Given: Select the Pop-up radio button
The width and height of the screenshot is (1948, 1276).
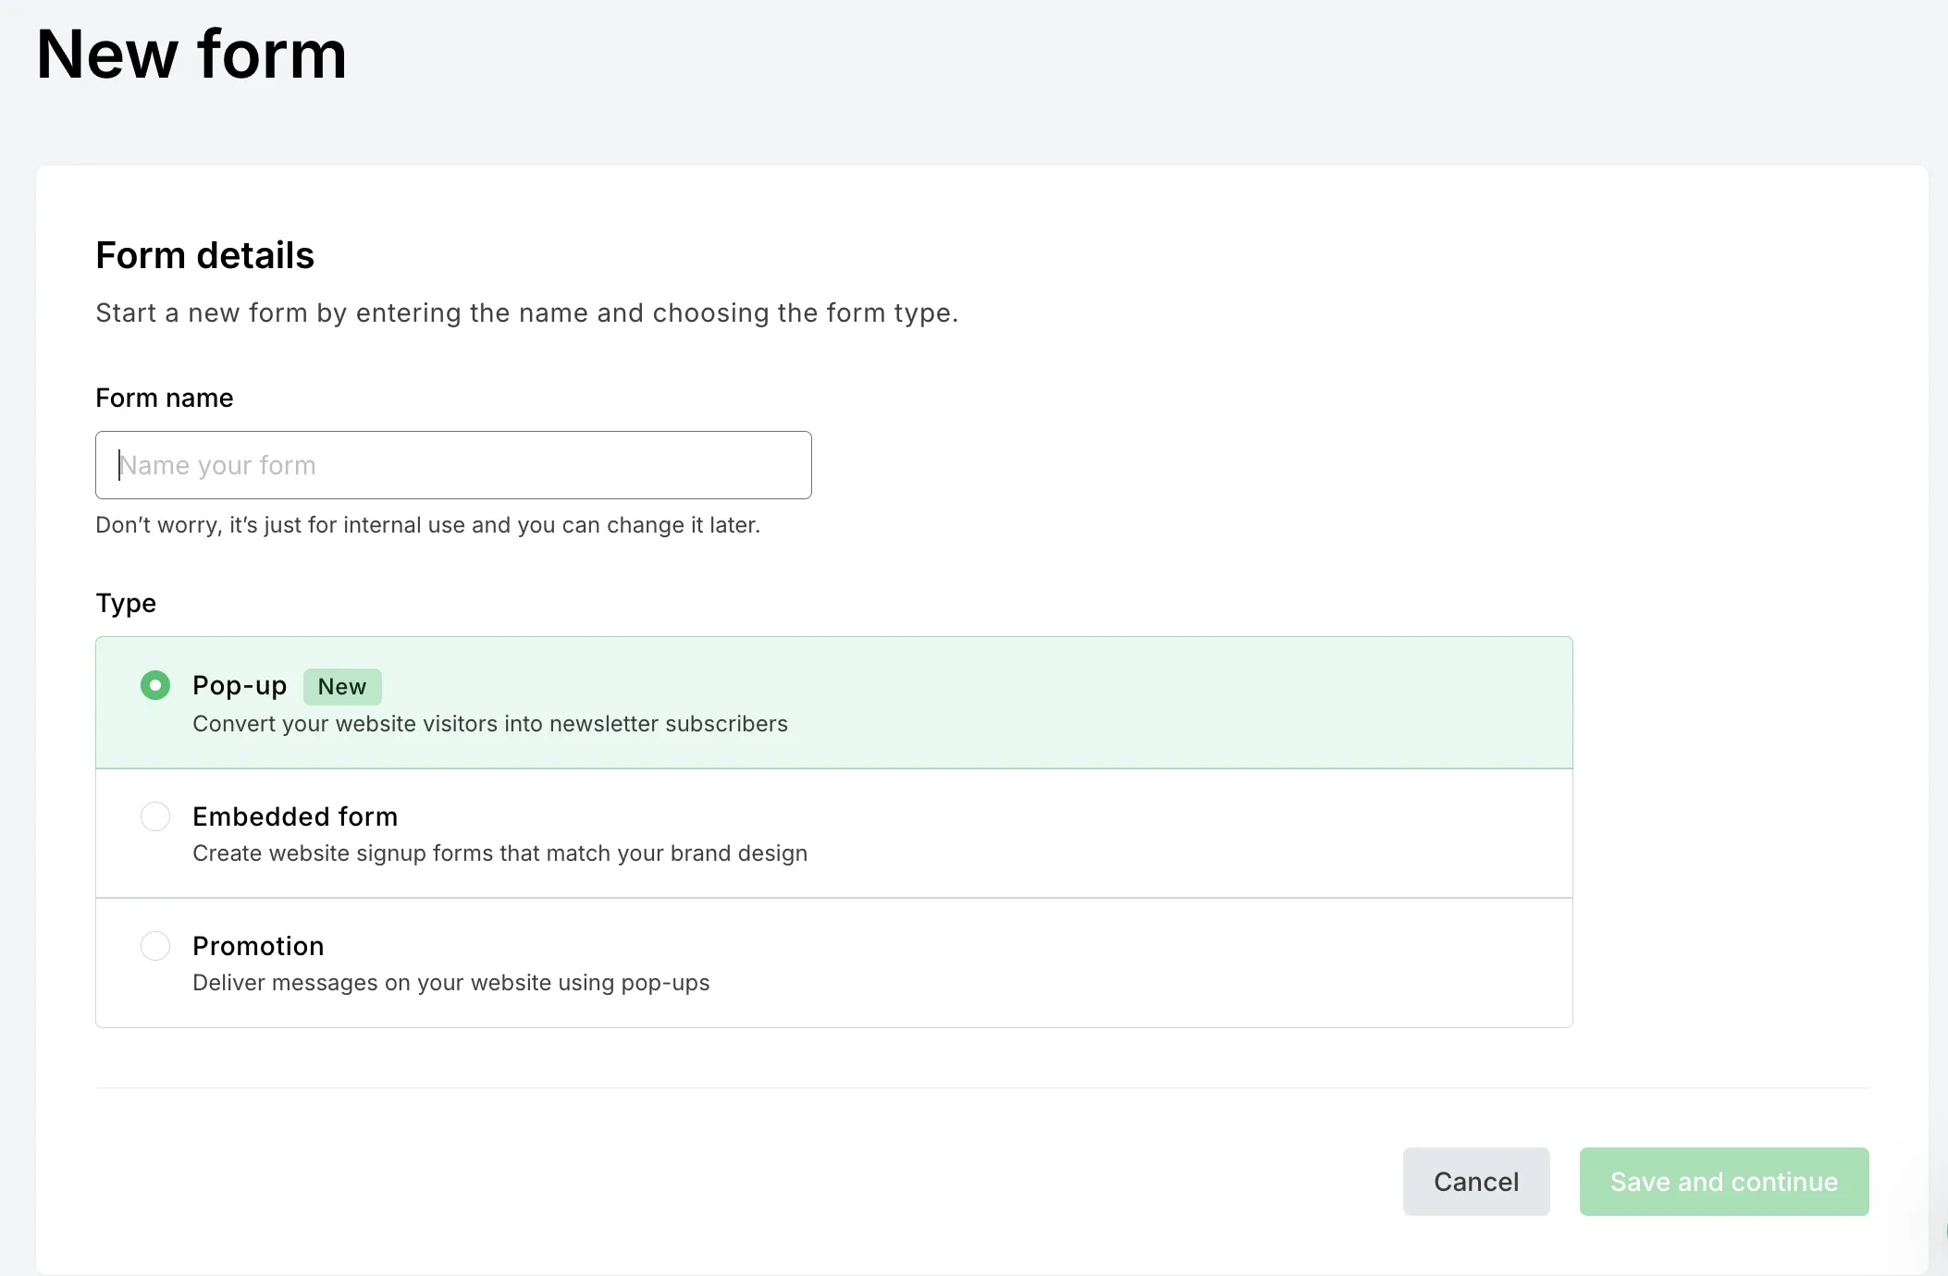Looking at the screenshot, I should click(155, 685).
